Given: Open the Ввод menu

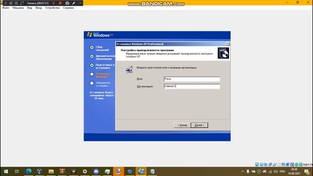Looking at the screenshot, I should pos(39,8).
